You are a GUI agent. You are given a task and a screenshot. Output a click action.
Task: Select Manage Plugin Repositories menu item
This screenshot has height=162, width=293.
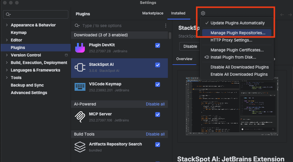pyautogui.click(x=238, y=33)
